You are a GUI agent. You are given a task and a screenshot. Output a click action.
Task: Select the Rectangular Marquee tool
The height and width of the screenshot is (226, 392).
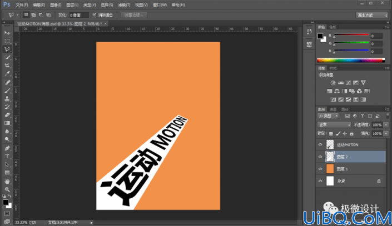tap(7, 41)
